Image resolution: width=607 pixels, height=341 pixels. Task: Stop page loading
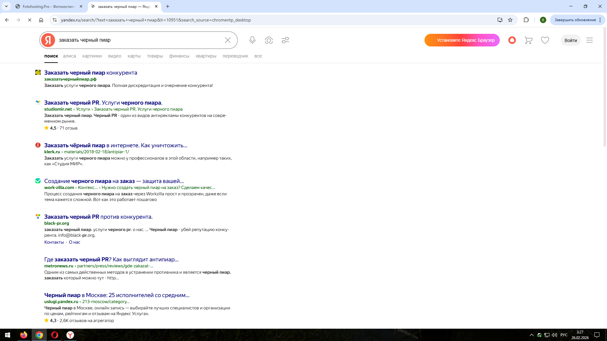pyautogui.click(x=30, y=20)
